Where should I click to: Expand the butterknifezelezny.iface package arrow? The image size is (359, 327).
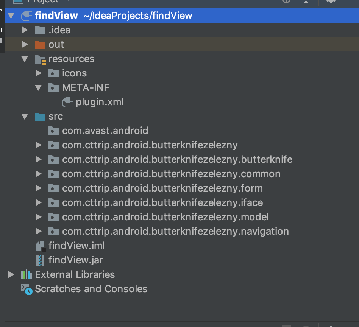(39, 203)
